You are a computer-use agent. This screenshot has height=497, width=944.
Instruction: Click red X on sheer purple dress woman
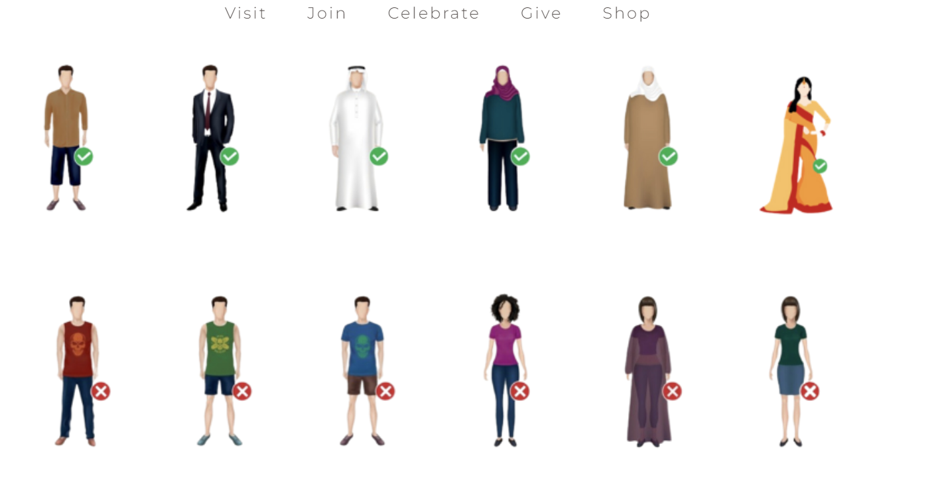[x=672, y=392]
